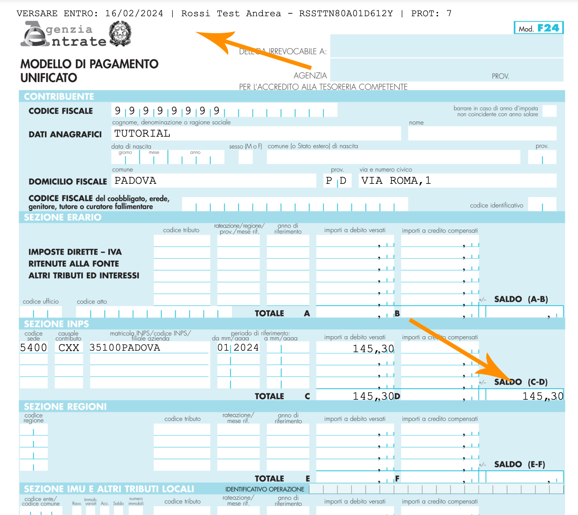Click the codice identificativo box
Viewport: 578px width, 515px height.
click(542, 204)
